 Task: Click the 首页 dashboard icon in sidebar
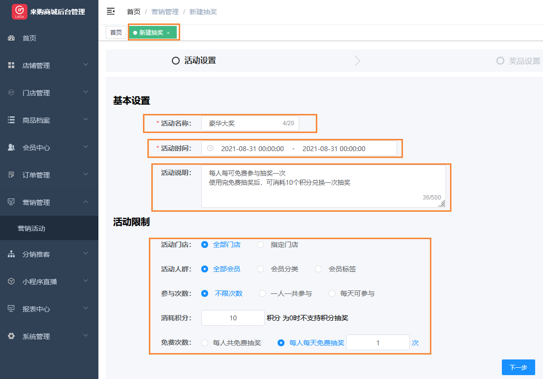11,38
